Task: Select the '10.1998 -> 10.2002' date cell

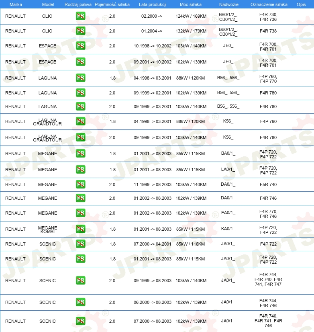Action: 153,46
